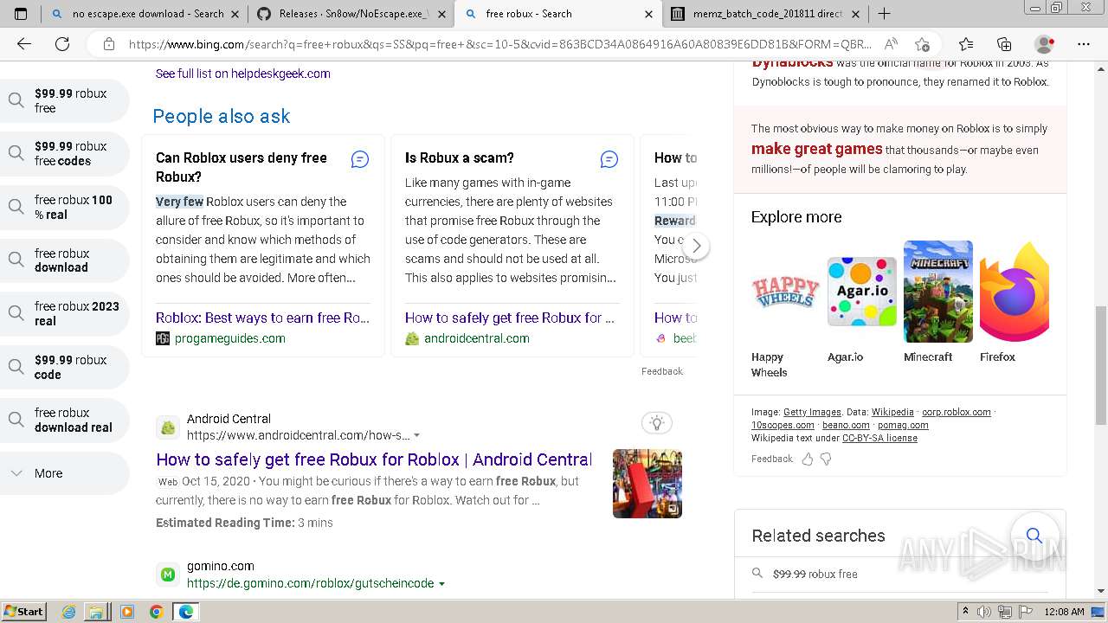1108x623 pixels.
Task: Click chat icon beside "Is Robux a scam?"
Action: (x=609, y=159)
